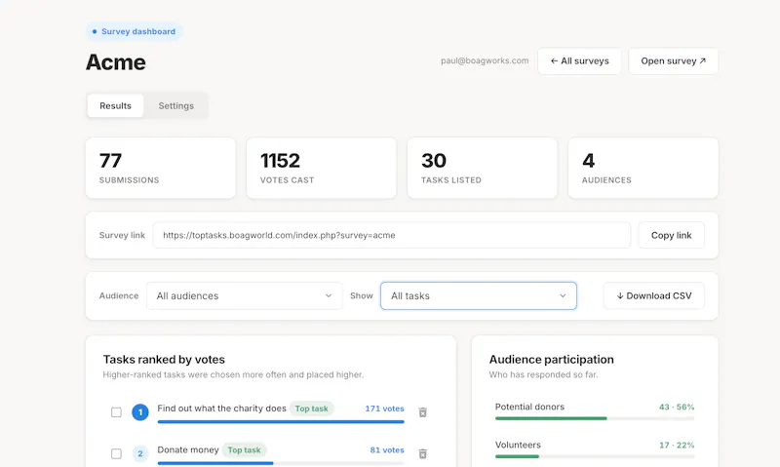Click the '17 · 22%' value
This screenshot has height=467, width=780.
click(677, 445)
